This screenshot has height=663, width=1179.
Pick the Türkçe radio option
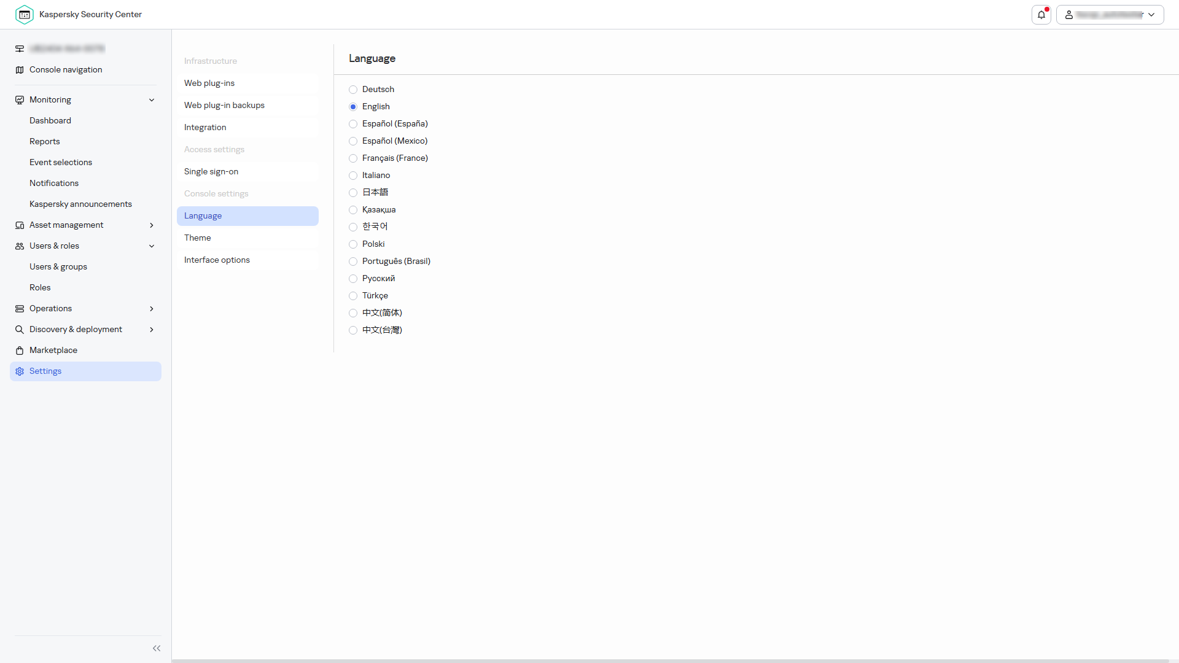tap(353, 296)
